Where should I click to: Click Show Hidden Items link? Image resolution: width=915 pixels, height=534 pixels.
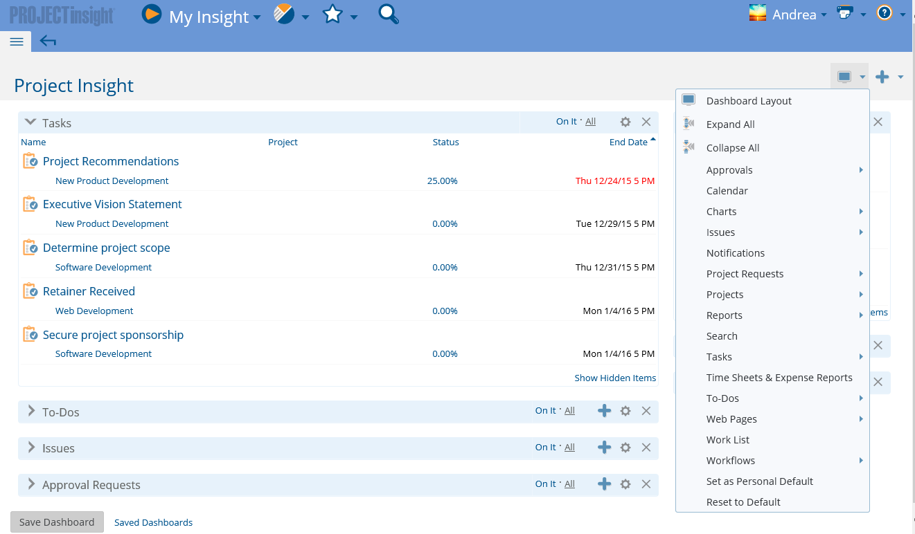[615, 378]
